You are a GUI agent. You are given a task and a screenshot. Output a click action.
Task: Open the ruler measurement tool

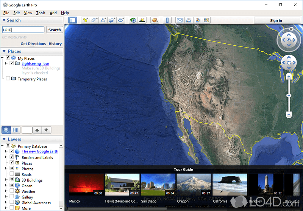[167, 20]
